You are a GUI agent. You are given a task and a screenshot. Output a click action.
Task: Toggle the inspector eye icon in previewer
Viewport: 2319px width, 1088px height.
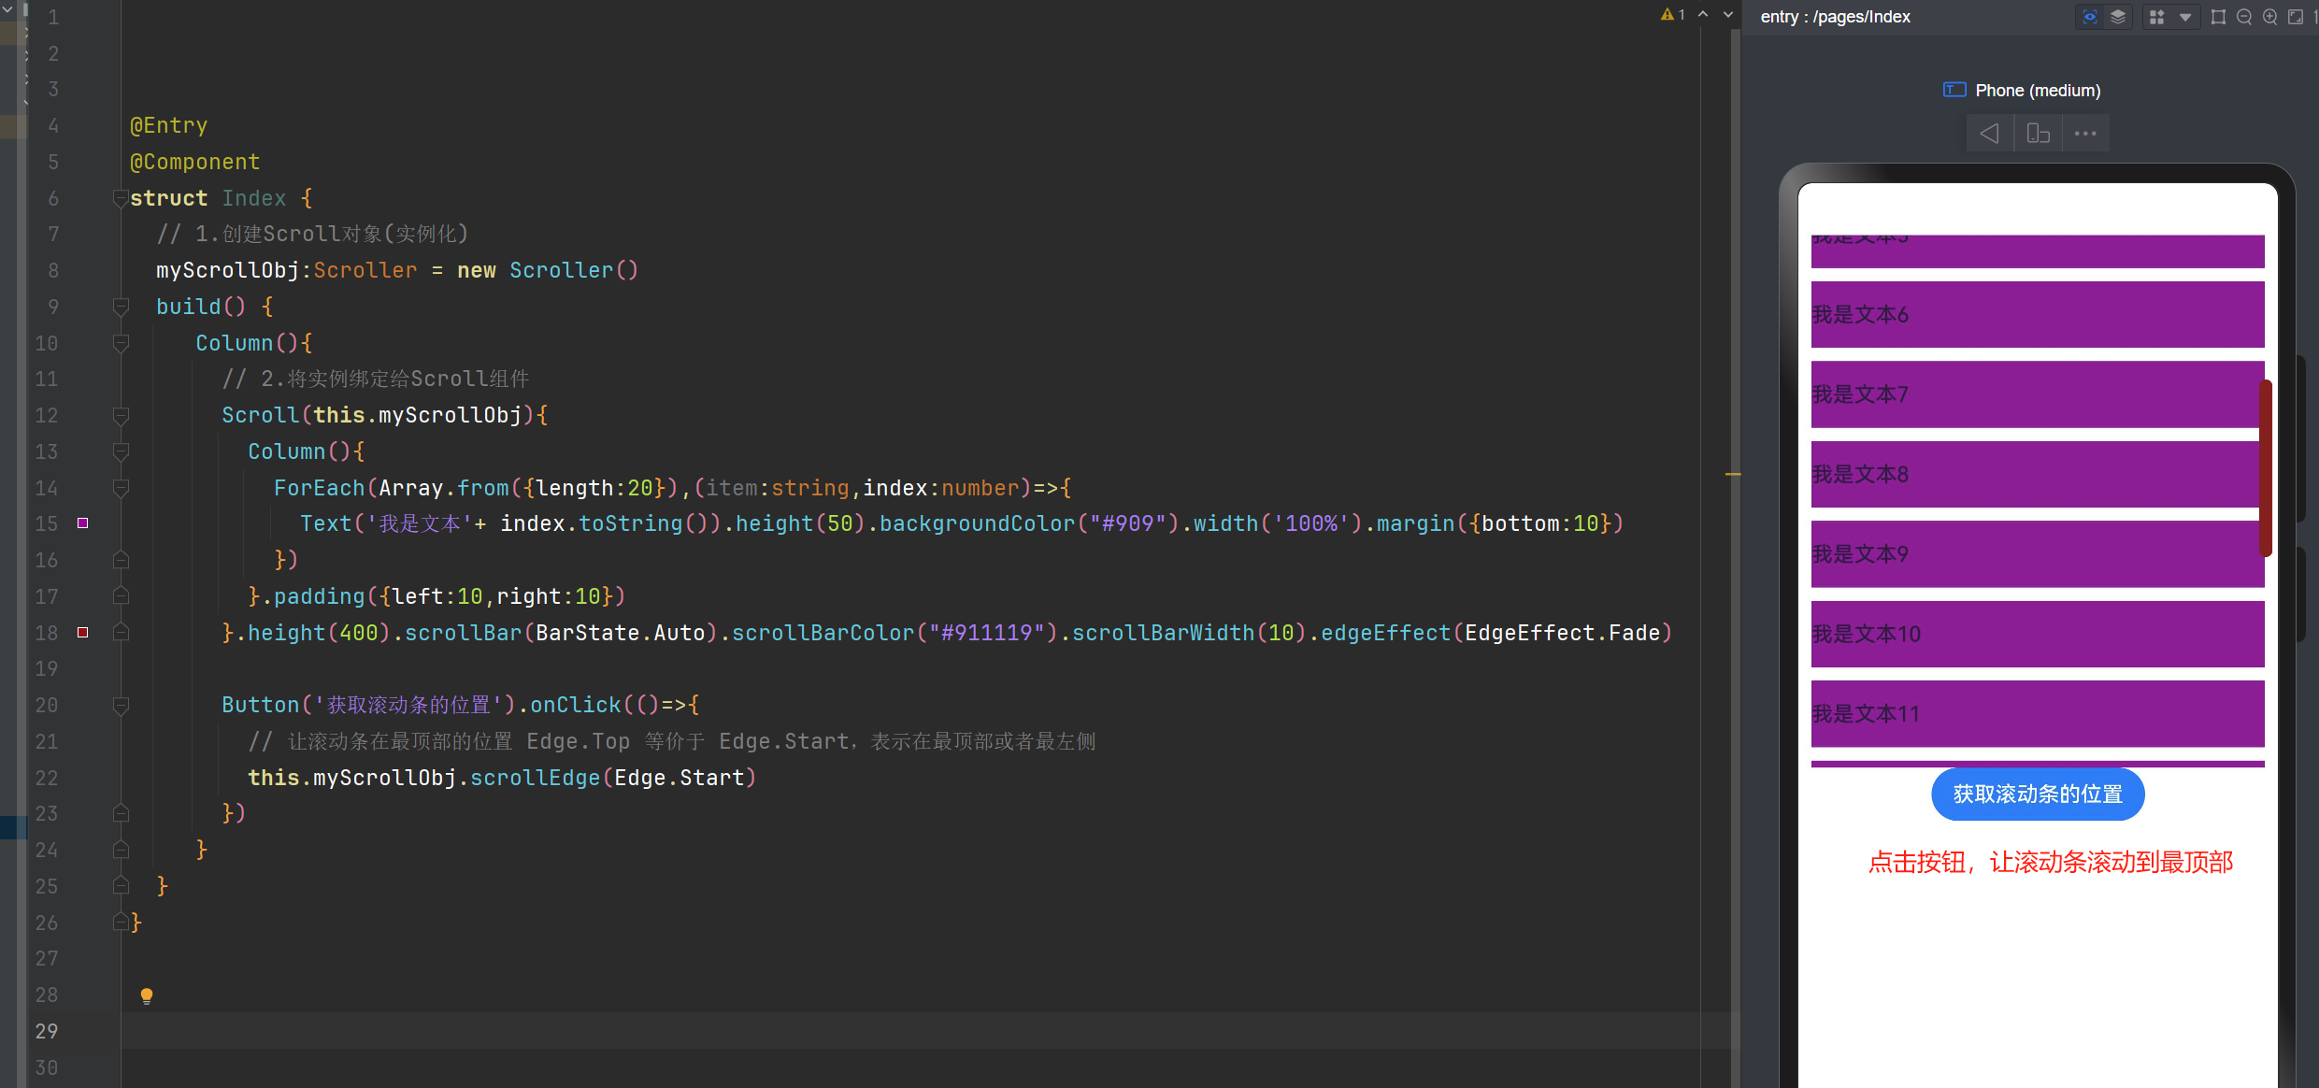click(2090, 17)
